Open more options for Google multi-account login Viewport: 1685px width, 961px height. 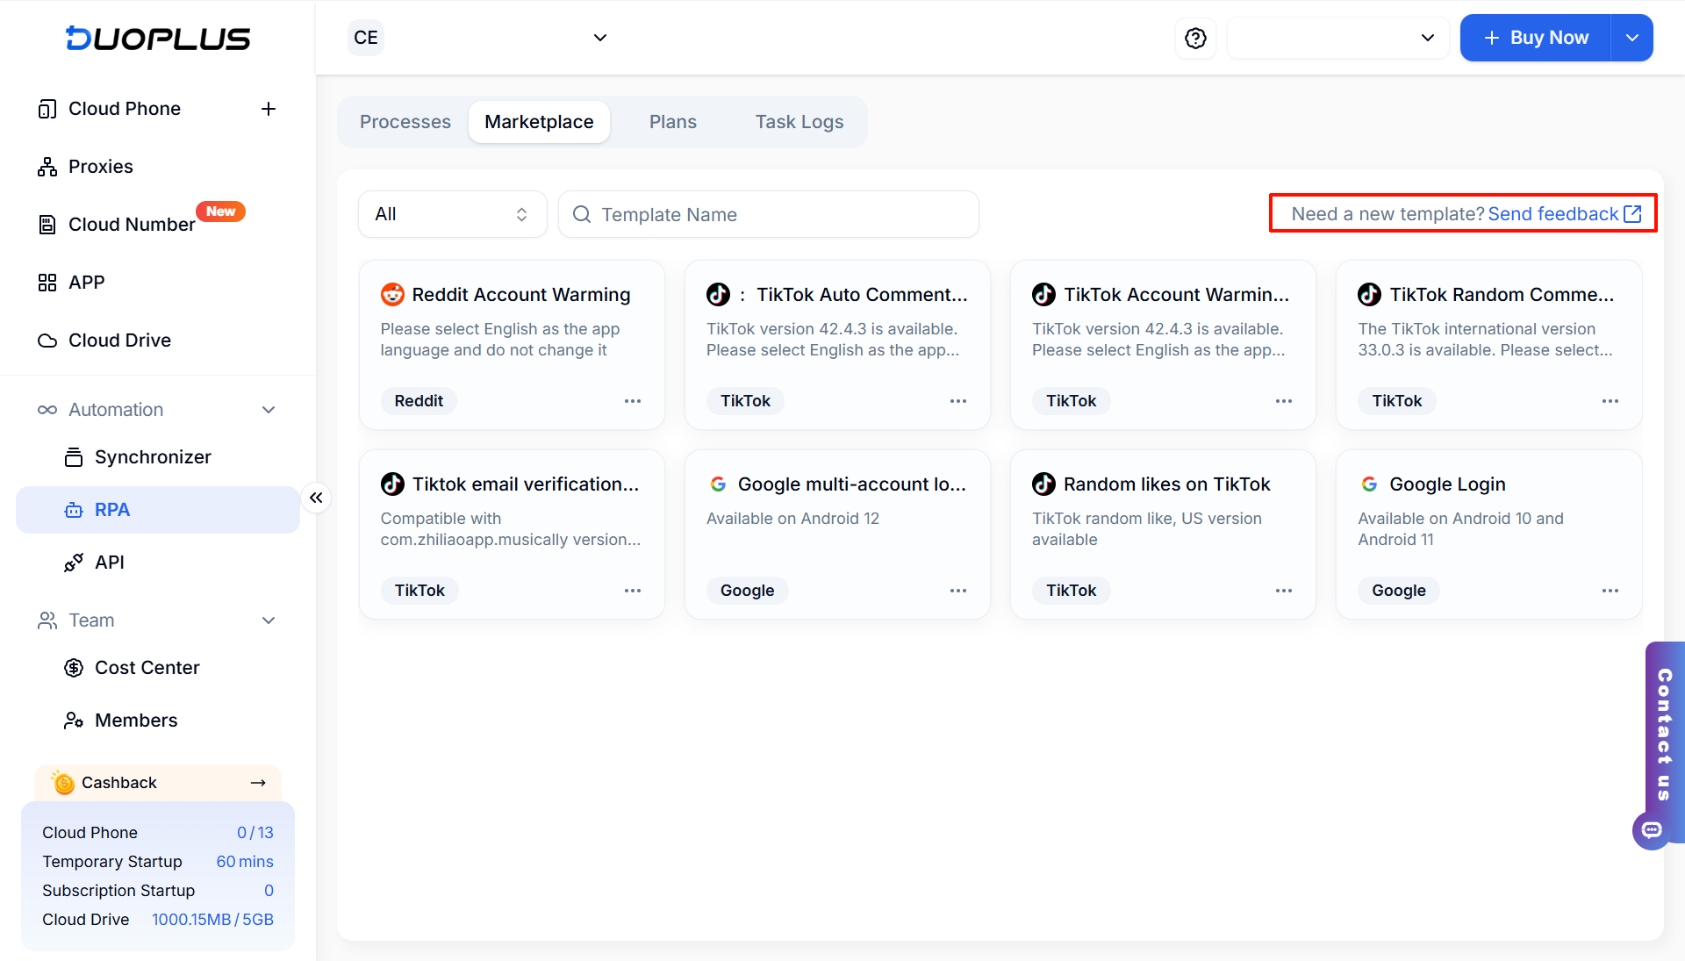(958, 591)
